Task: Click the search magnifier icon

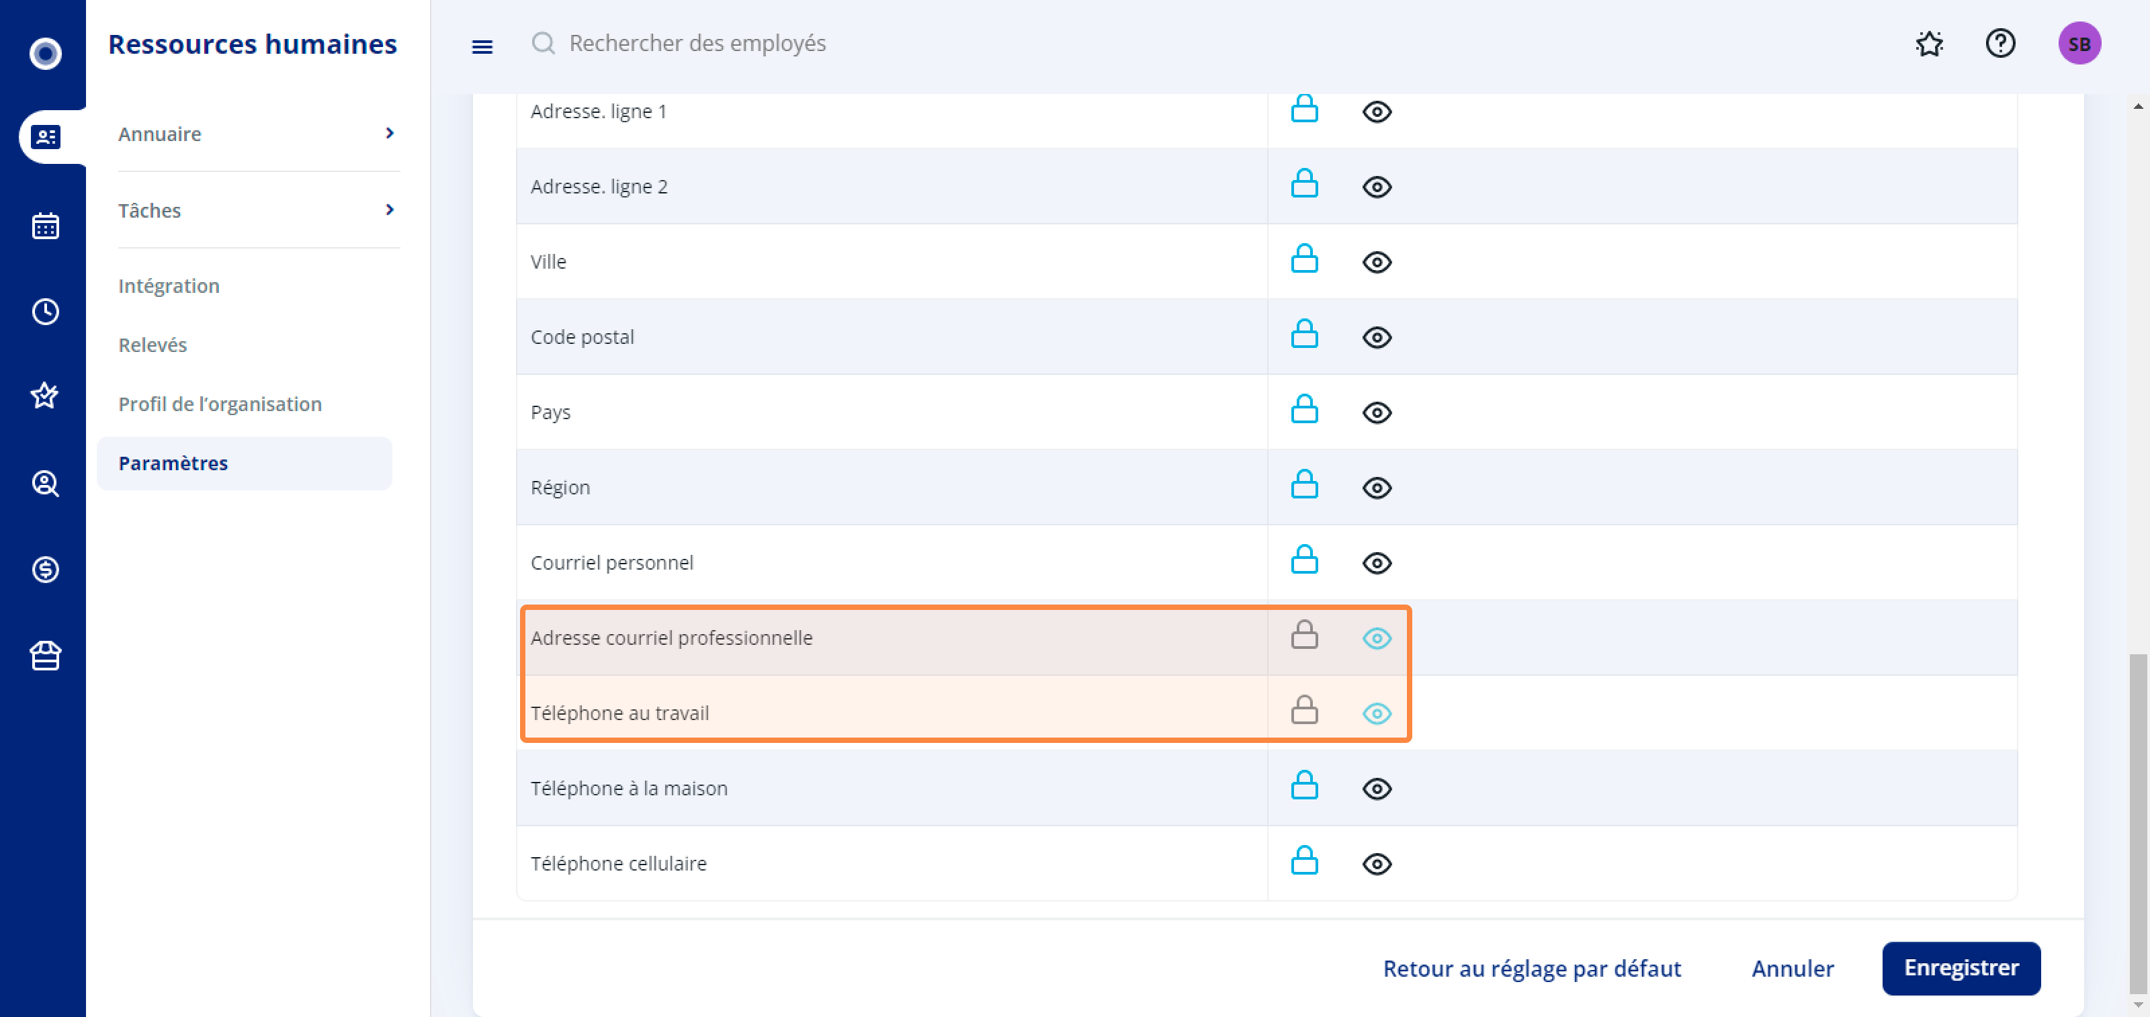Action: point(544,42)
